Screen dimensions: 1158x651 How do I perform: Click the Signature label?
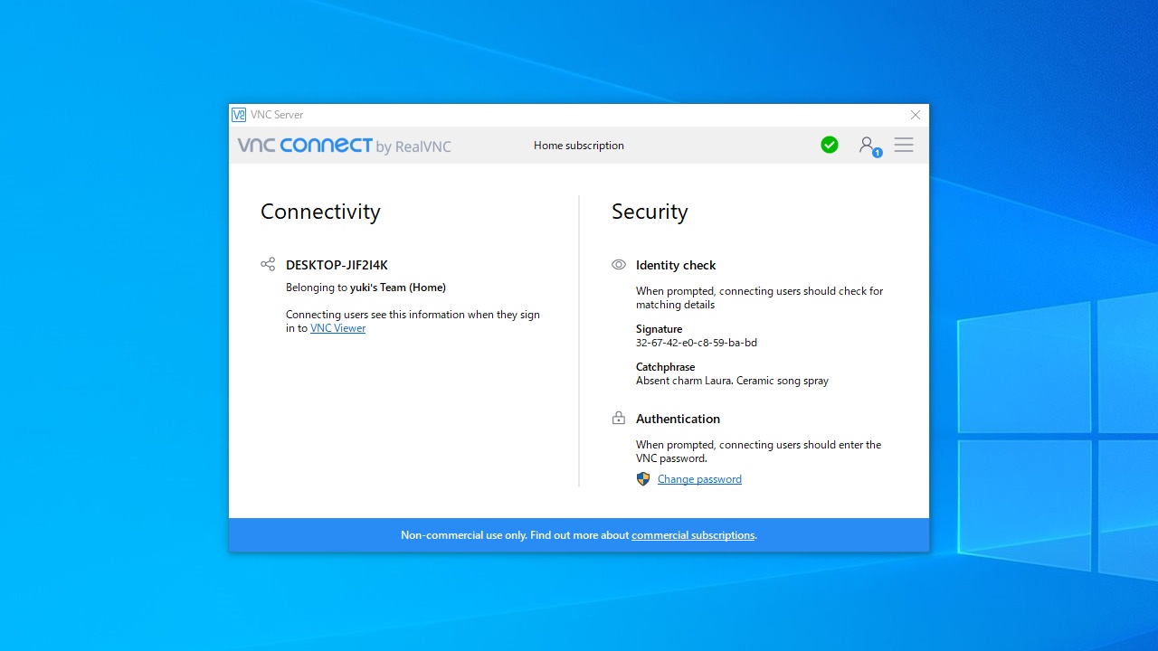[x=659, y=329]
